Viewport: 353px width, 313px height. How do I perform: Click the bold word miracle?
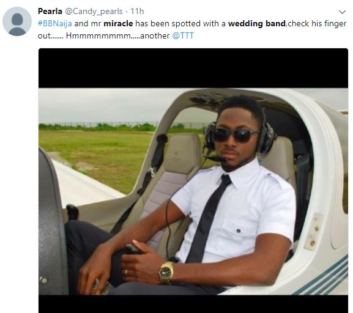tap(118, 24)
